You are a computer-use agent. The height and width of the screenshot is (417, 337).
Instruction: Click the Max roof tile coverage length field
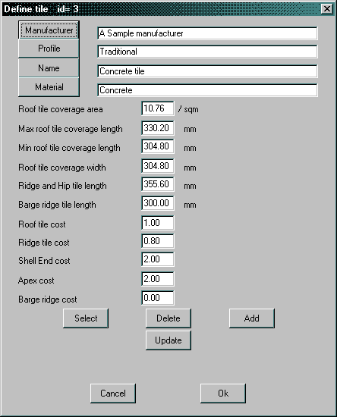[x=158, y=128]
